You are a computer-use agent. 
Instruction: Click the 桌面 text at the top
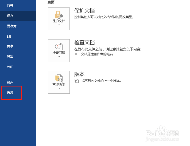51,2
